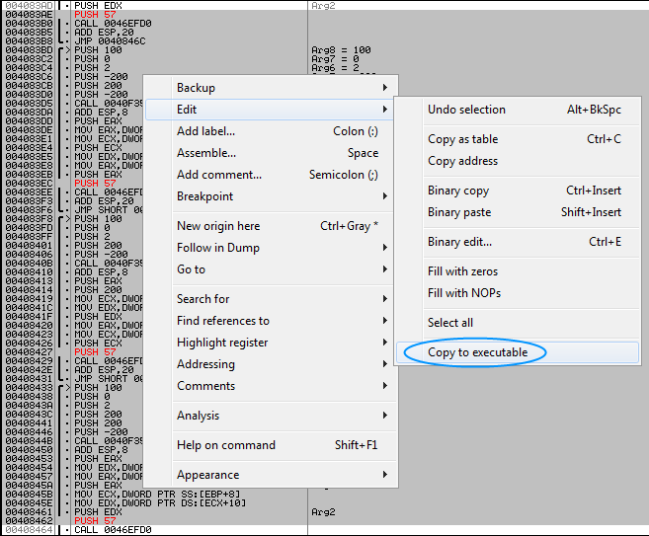The width and height of the screenshot is (649, 536).
Task: Choose Copy address from the submenu
Action: (x=462, y=161)
